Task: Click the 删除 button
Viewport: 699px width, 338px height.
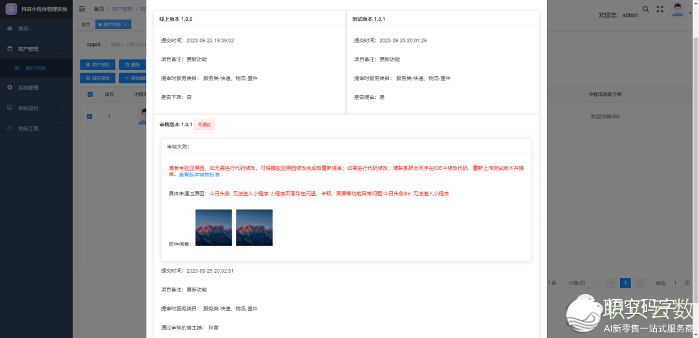Action: pyautogui.click(x=133, y=65)
